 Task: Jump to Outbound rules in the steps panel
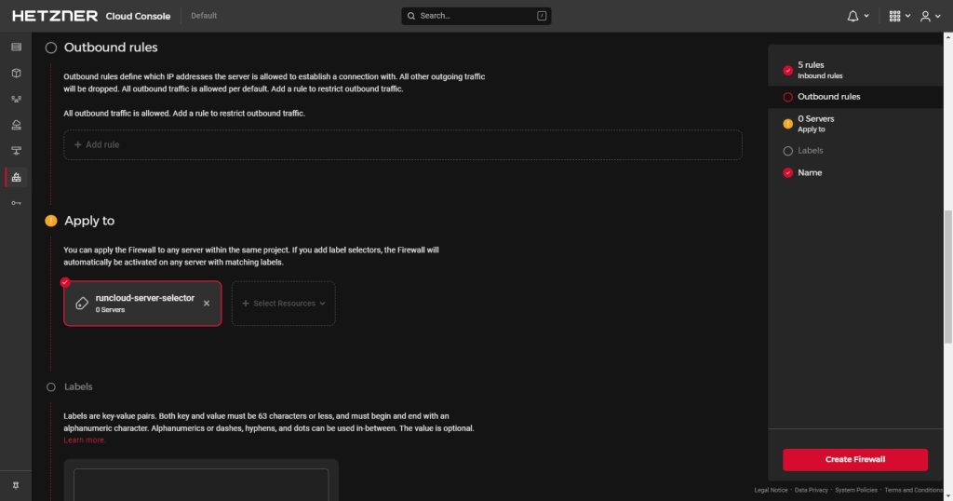(x=828, y=97)
